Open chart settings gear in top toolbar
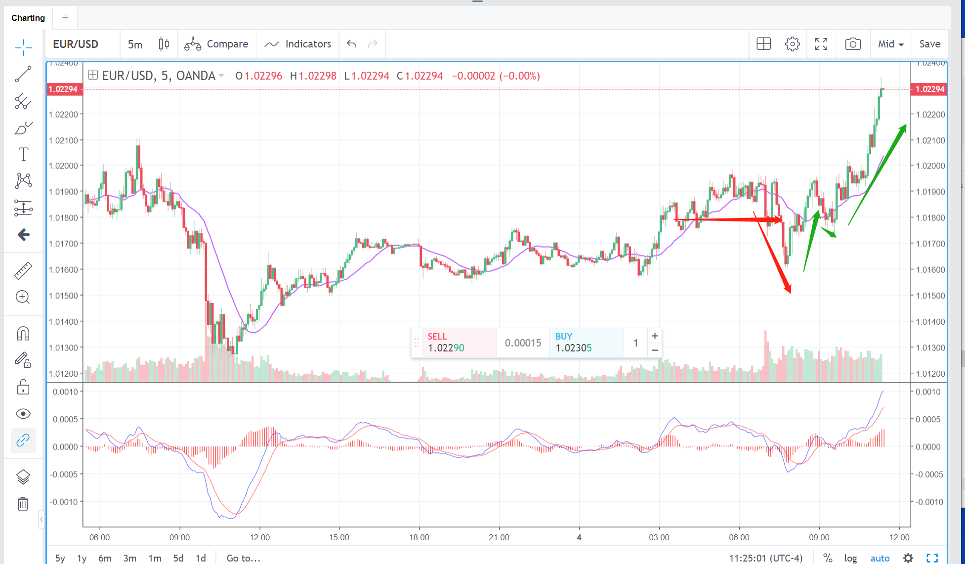The width and height of the screenshot is (965, 564). (x=792, y=44)
